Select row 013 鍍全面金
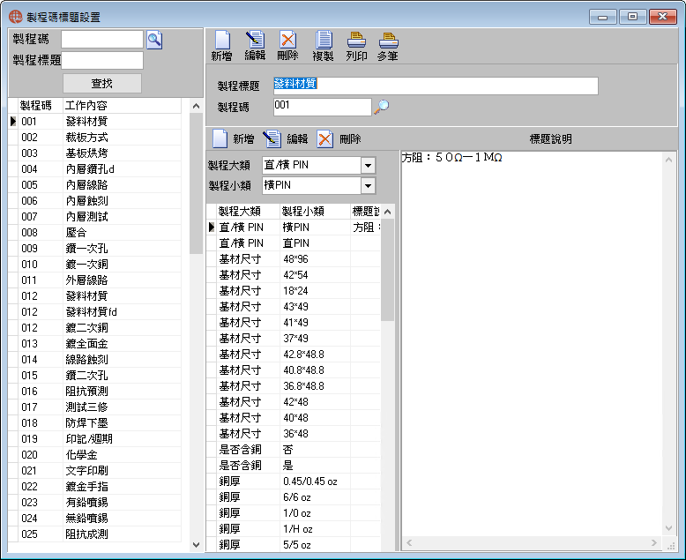This screenshot has height=560, width=686. click(x=94, y=343)
